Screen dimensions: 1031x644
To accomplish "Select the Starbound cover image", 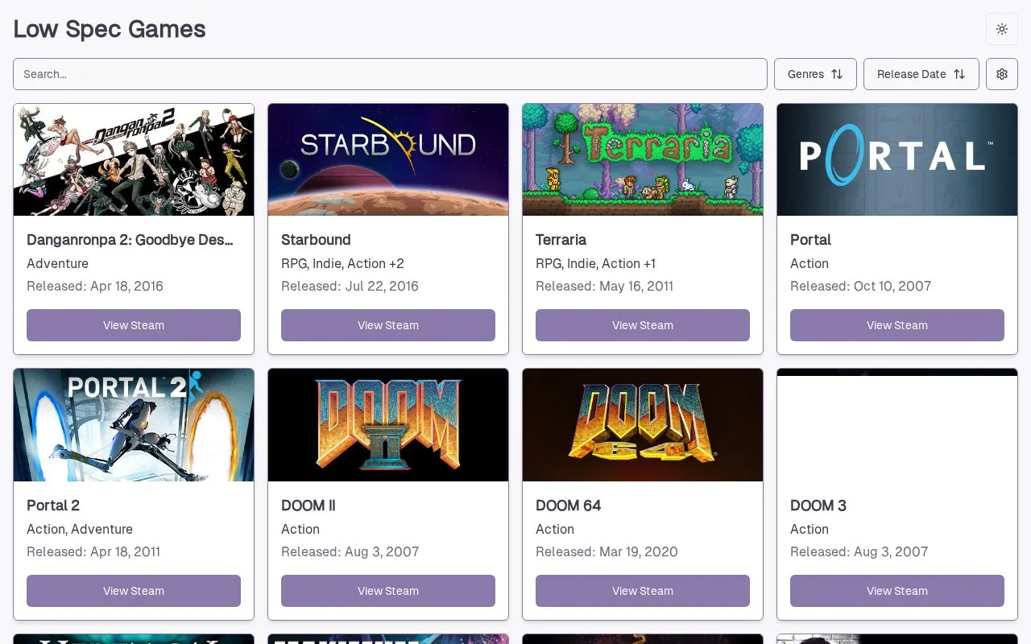I will click(388, 159).
